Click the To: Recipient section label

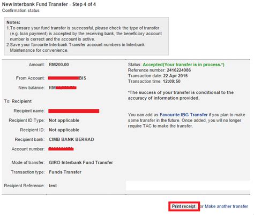18,101
